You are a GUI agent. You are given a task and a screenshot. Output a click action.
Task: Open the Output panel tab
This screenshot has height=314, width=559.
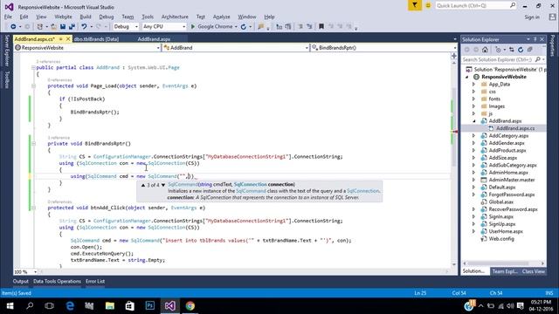coord(21,281)
